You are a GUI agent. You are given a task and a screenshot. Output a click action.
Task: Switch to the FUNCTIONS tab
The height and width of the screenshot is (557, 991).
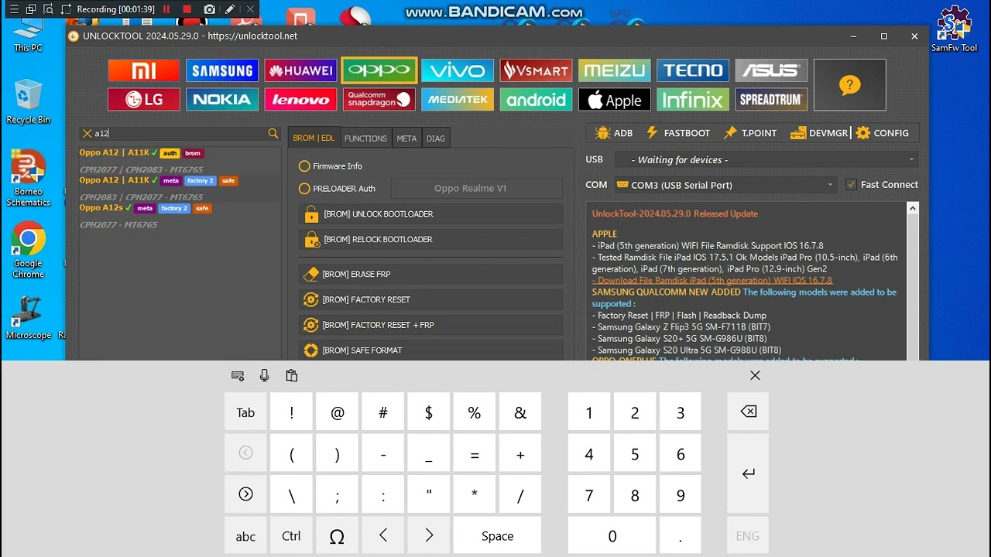point(365,138)
